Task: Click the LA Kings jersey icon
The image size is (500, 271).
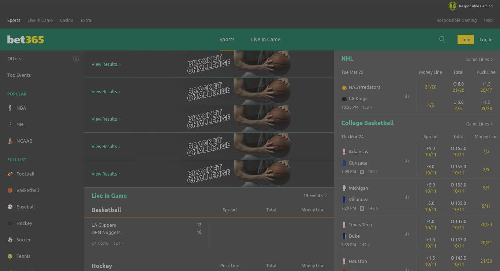Action: pyautogui.click(x=344, y=99)
